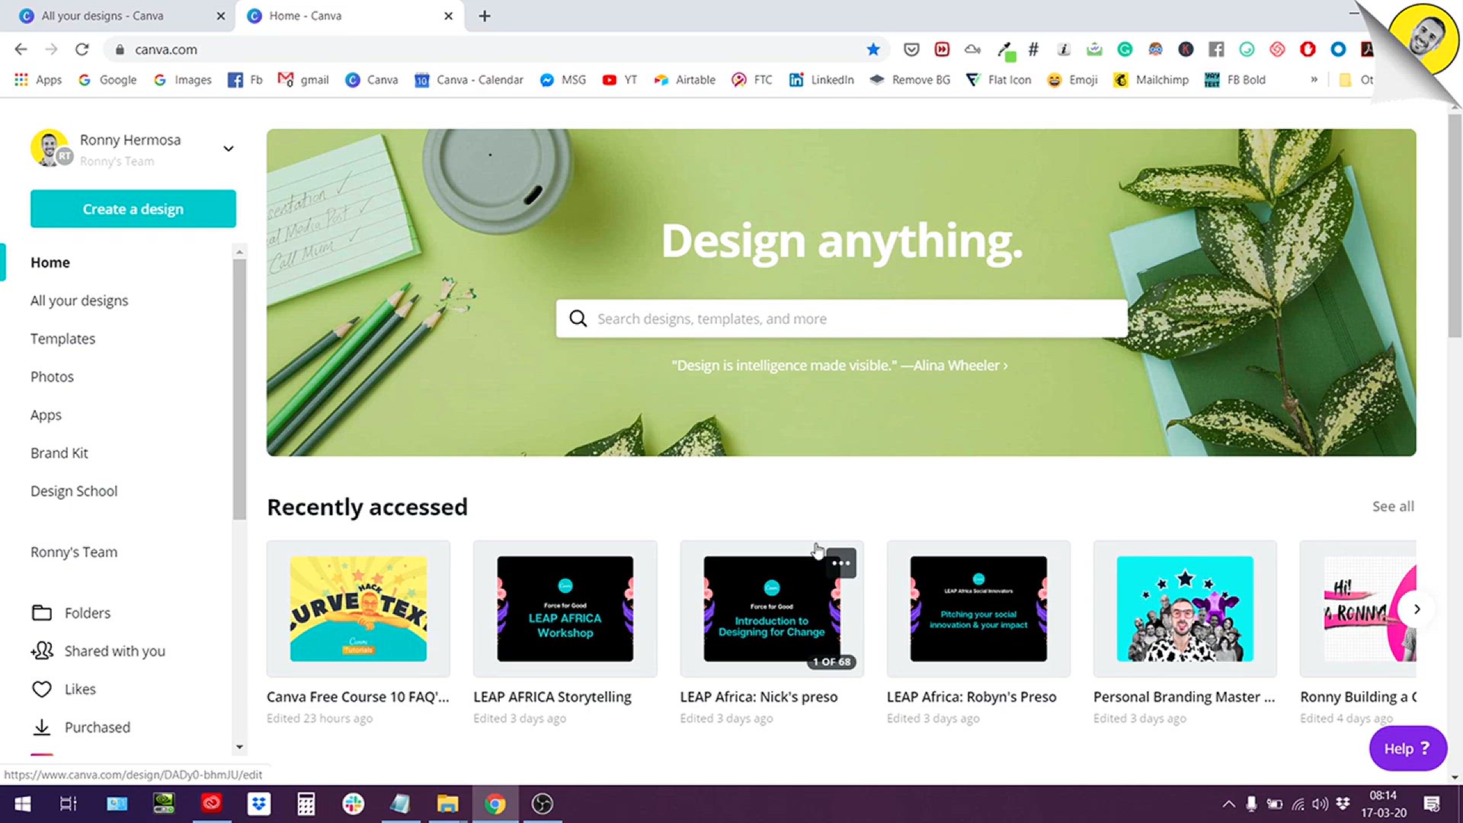Click the hashtag extension icon

pyautogui.click(x=1033, y=50)
